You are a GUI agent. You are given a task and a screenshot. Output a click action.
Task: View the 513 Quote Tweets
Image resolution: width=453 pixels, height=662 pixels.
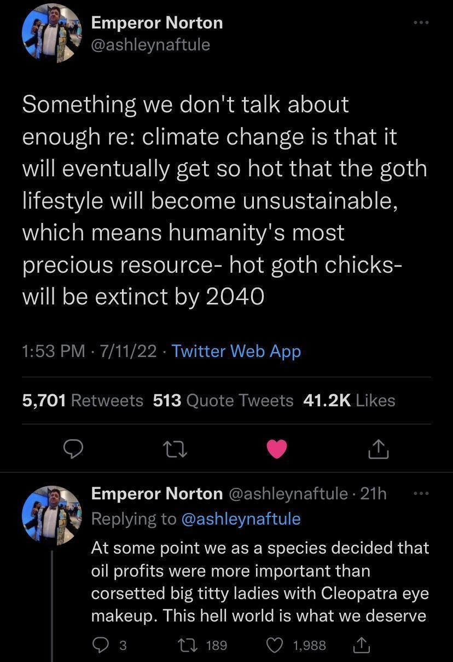tap(223, 400)
